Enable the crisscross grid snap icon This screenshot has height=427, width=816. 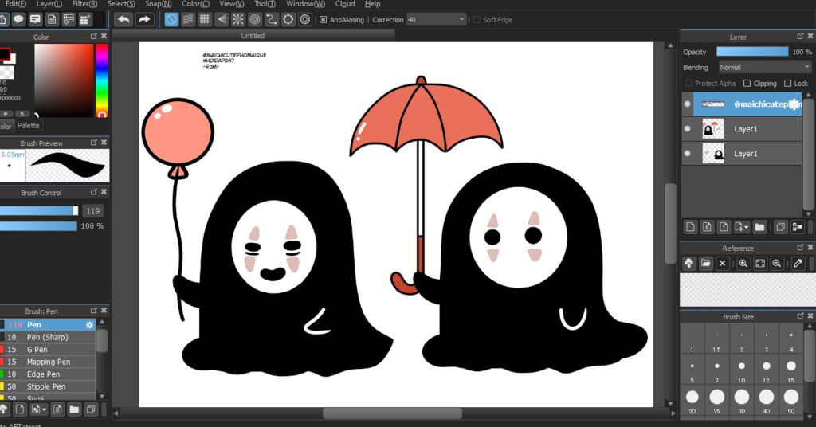point(205,20)
